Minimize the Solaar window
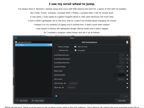 [123, 38]
